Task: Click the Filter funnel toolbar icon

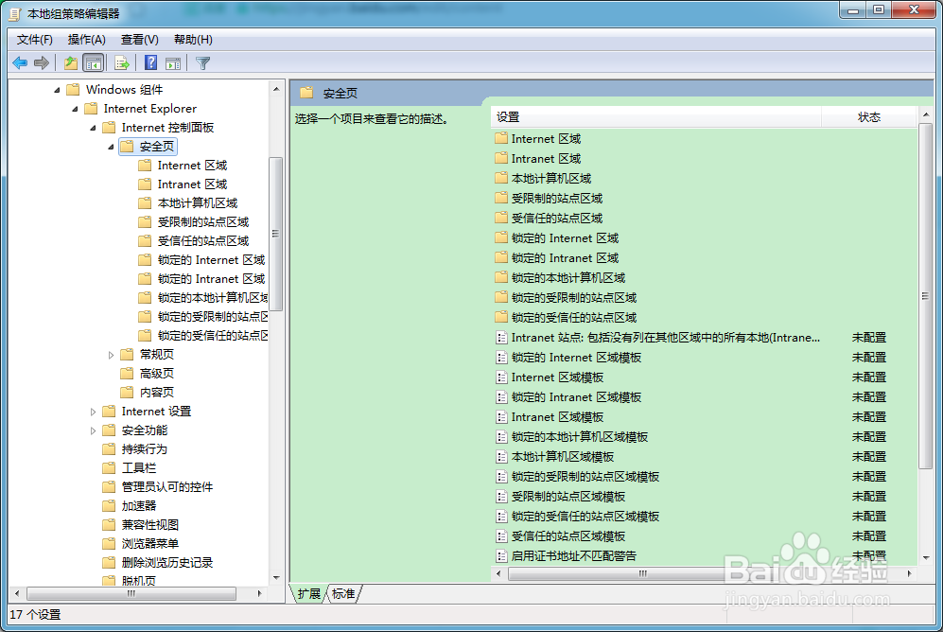Action: pos(202,62)
